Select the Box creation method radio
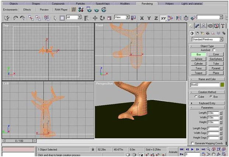The width and height of the screenshot is (229, 157). 211,97
